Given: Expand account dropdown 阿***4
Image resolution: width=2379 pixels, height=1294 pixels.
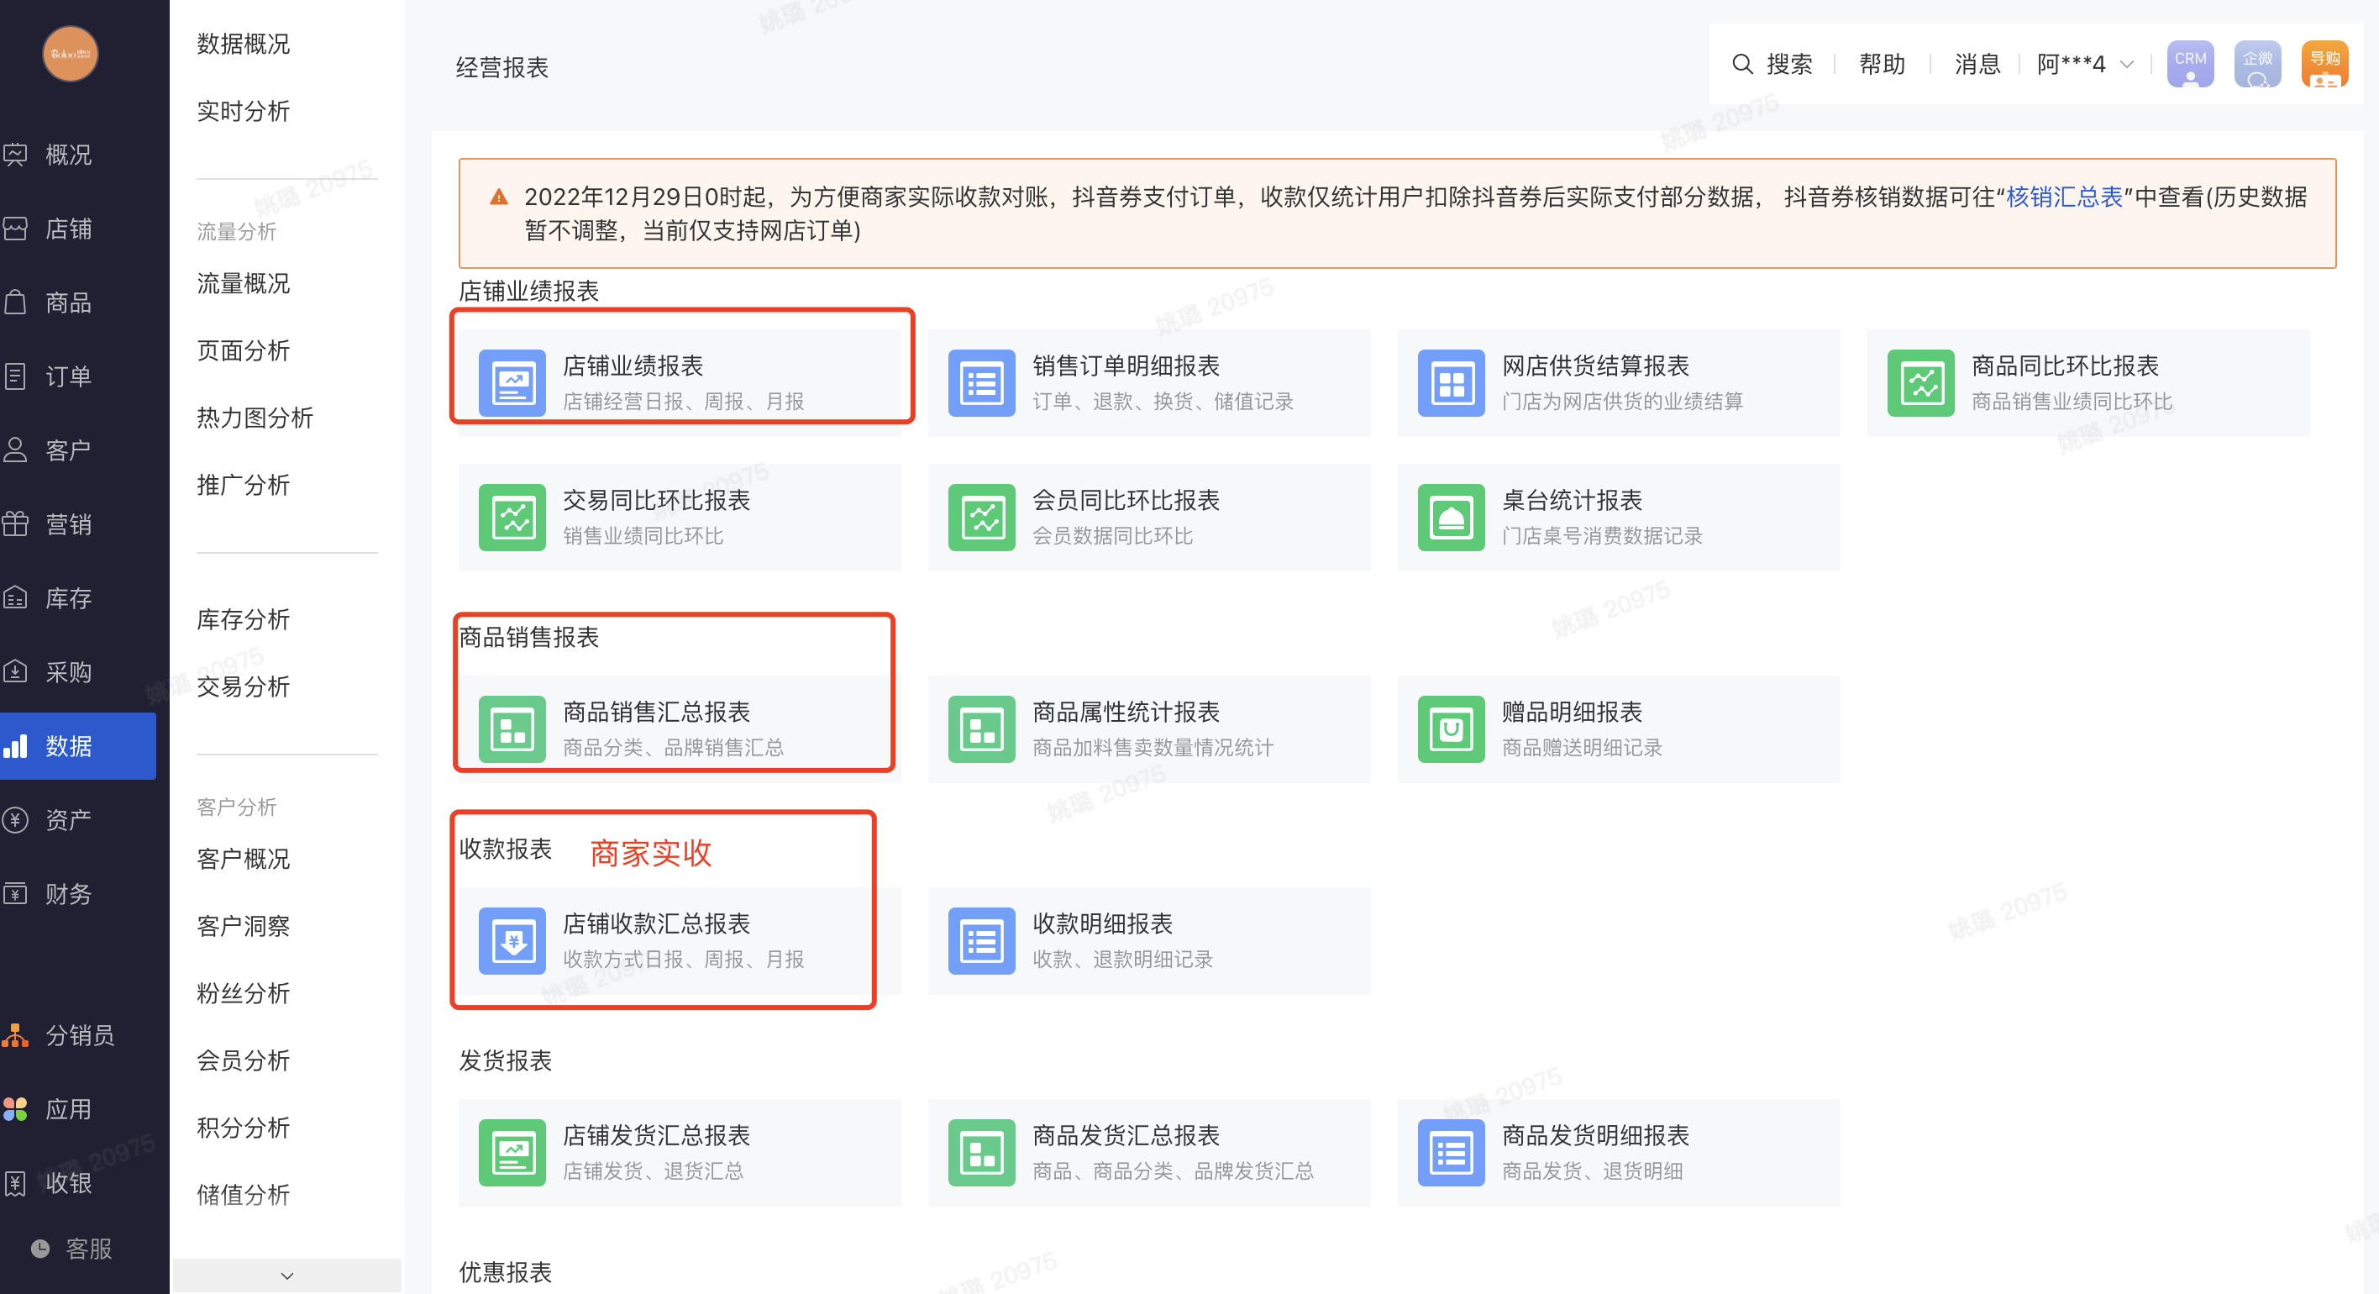Looking at the screenshot, I should pos(2084,64).
